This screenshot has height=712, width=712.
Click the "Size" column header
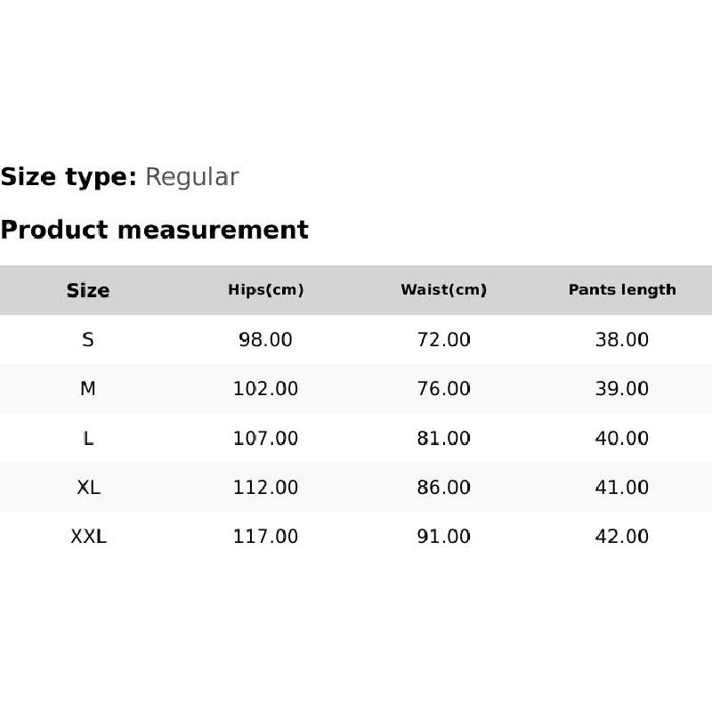pos(88,290)
